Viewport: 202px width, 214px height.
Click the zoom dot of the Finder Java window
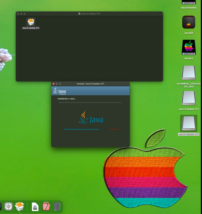[x=24, y=14]
